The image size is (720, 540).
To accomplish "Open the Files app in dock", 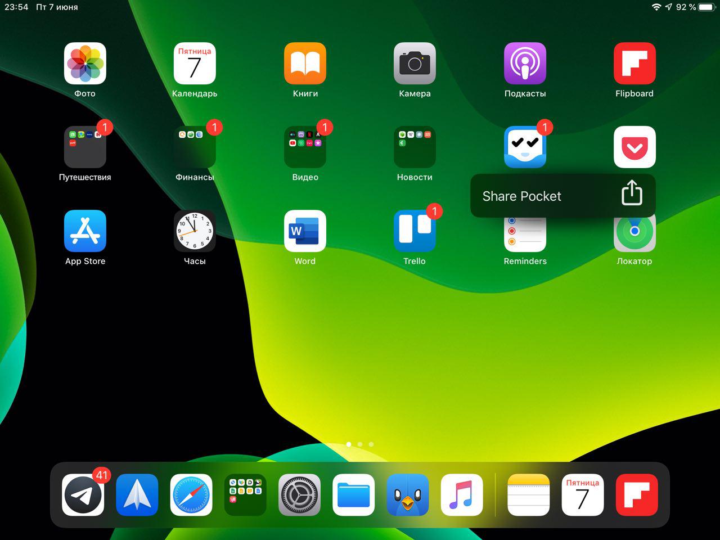I will click(x=353, y=495).
